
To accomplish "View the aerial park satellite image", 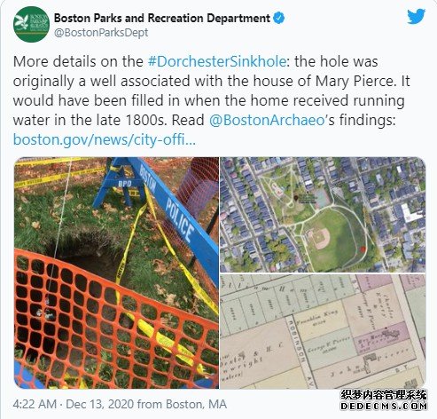I will click(323, 215).
